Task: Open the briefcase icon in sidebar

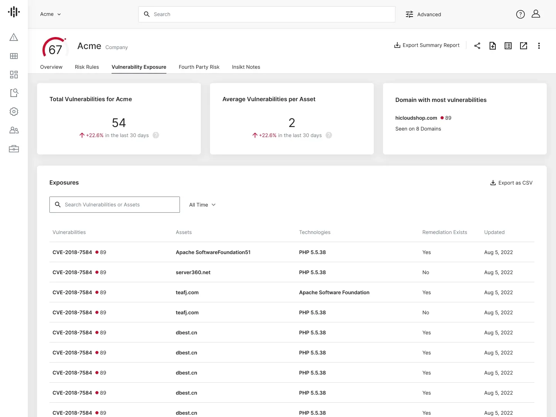Action: click(14, 149)
